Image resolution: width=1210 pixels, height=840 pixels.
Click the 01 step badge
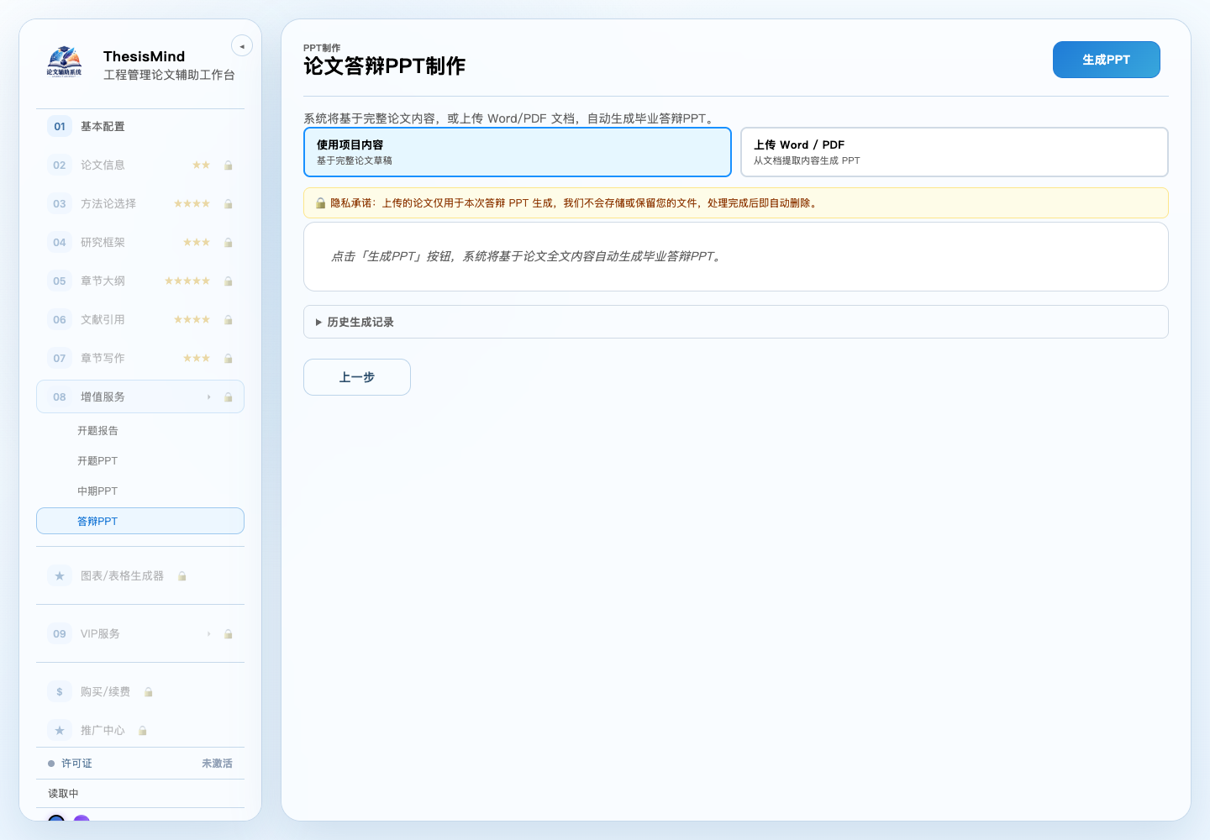tap(60, 127)
